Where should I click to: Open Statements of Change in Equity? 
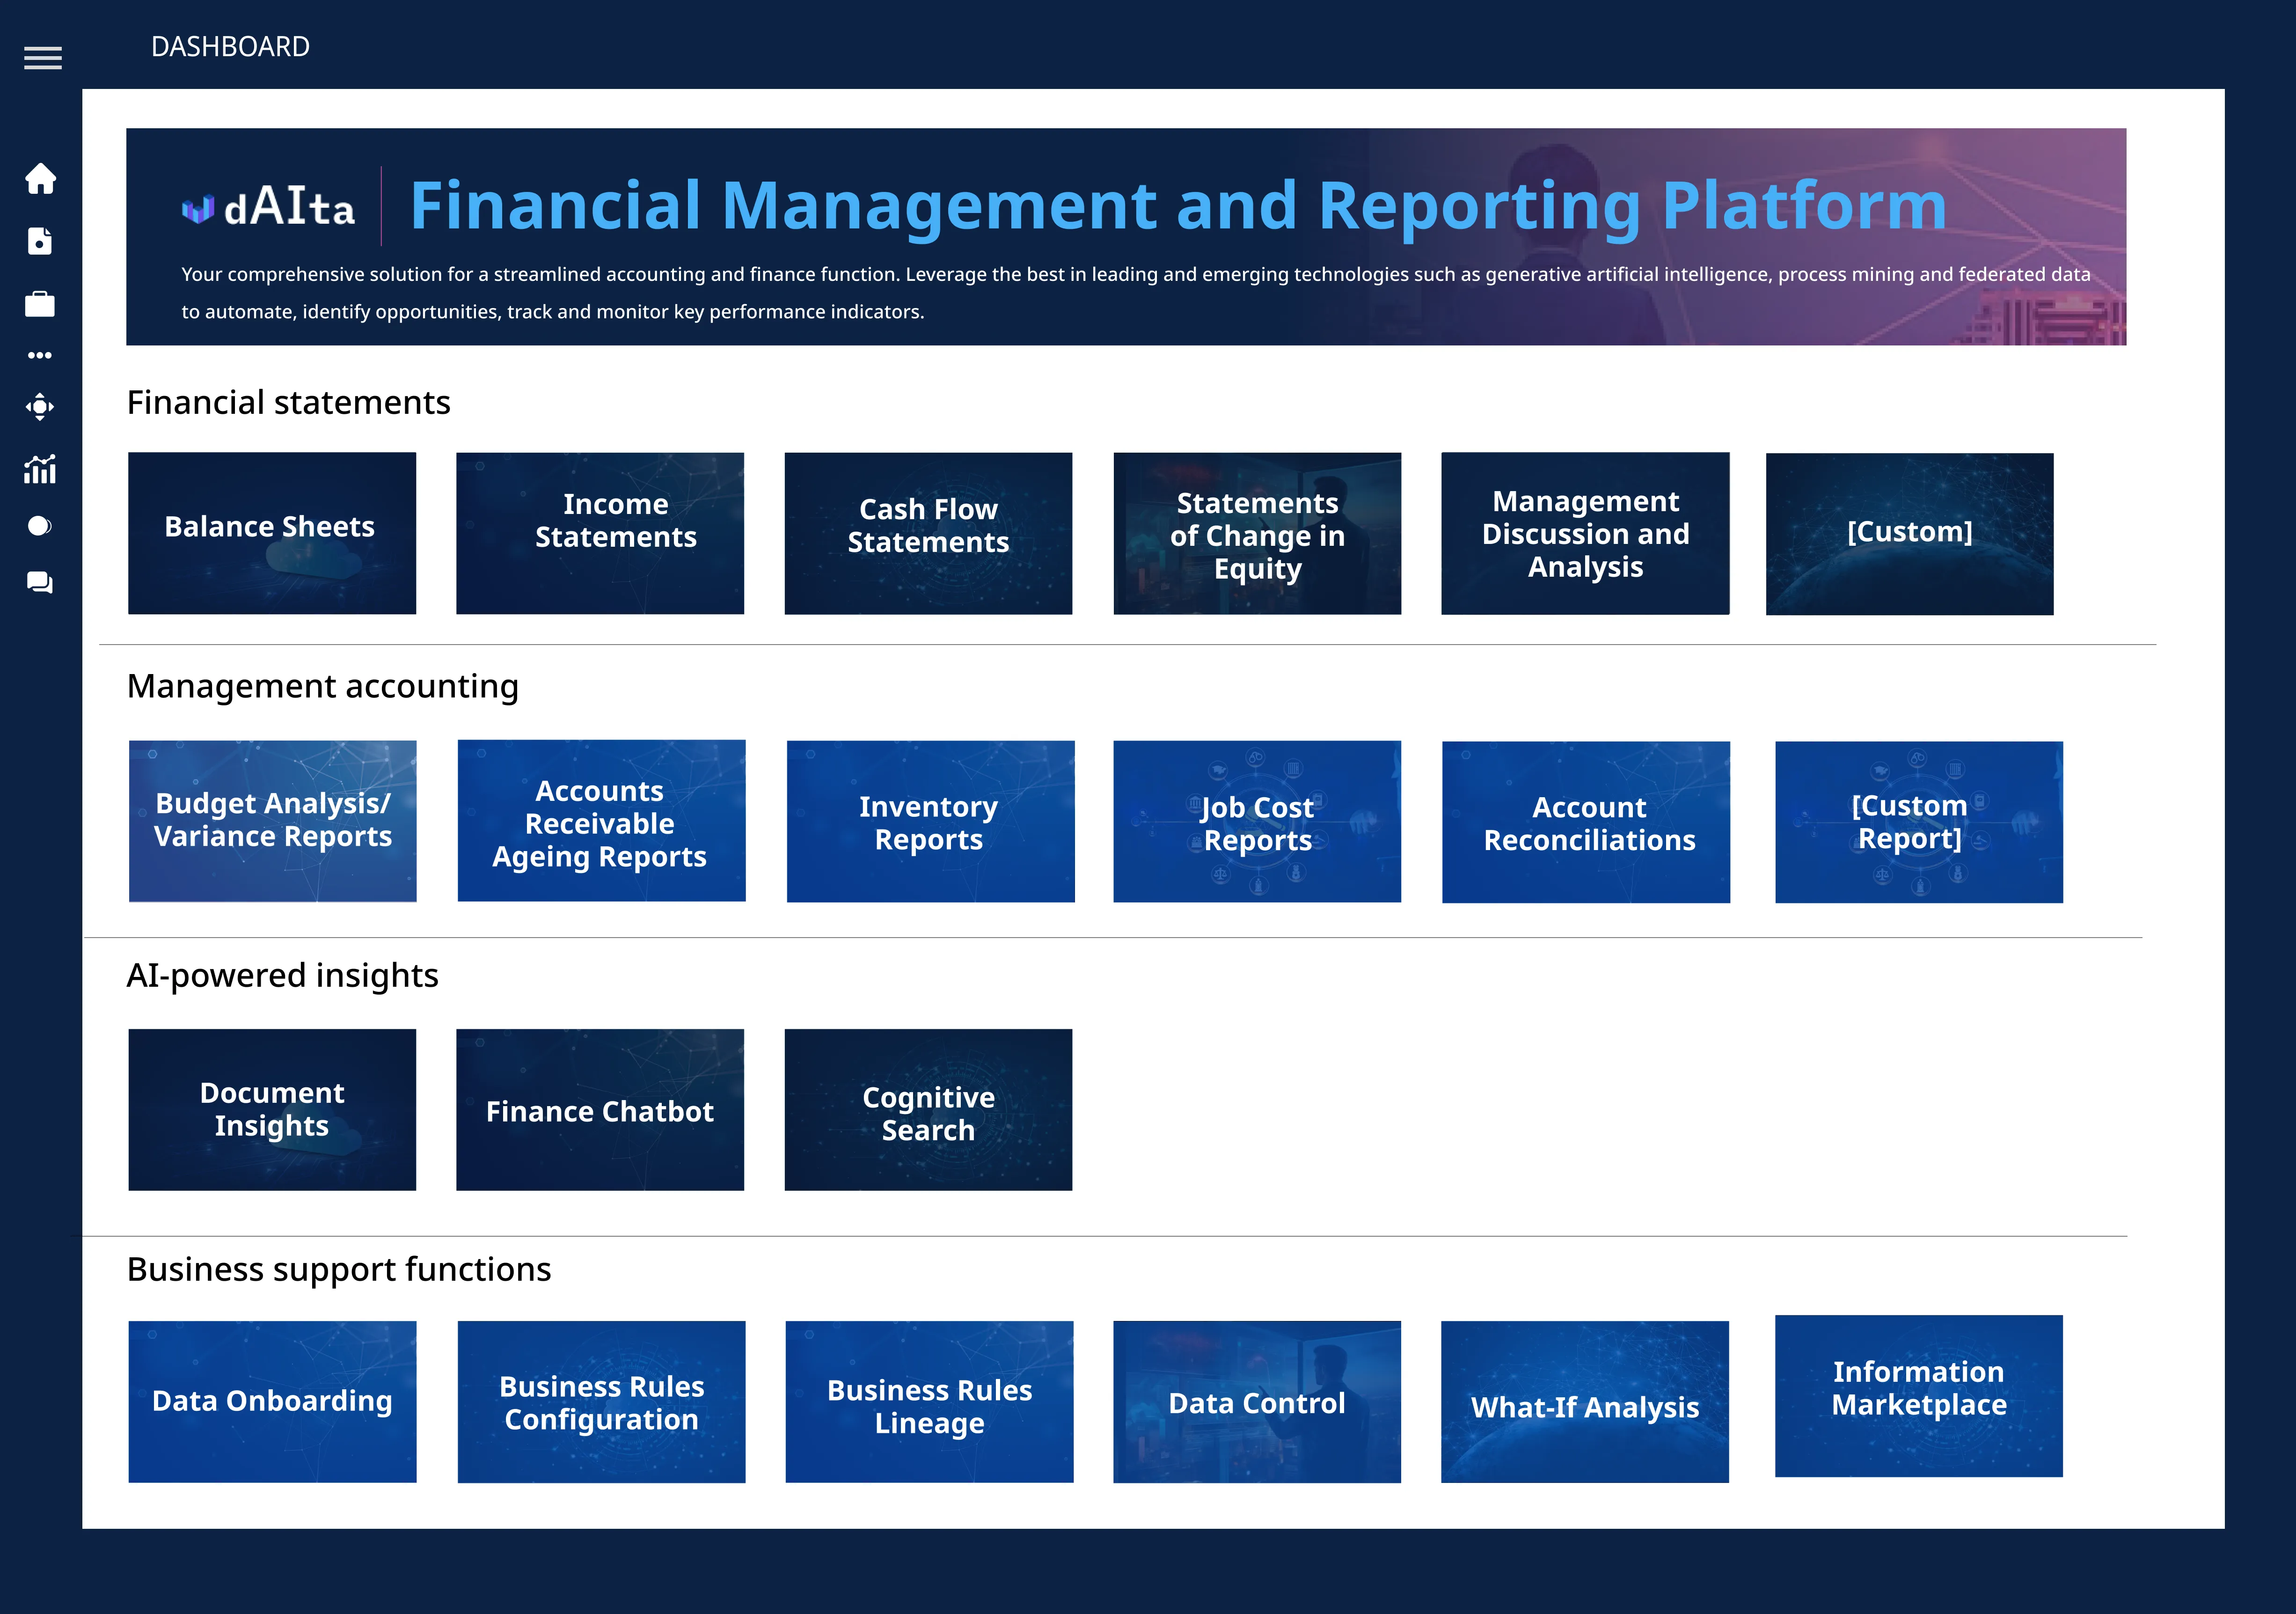point(1257,533)
